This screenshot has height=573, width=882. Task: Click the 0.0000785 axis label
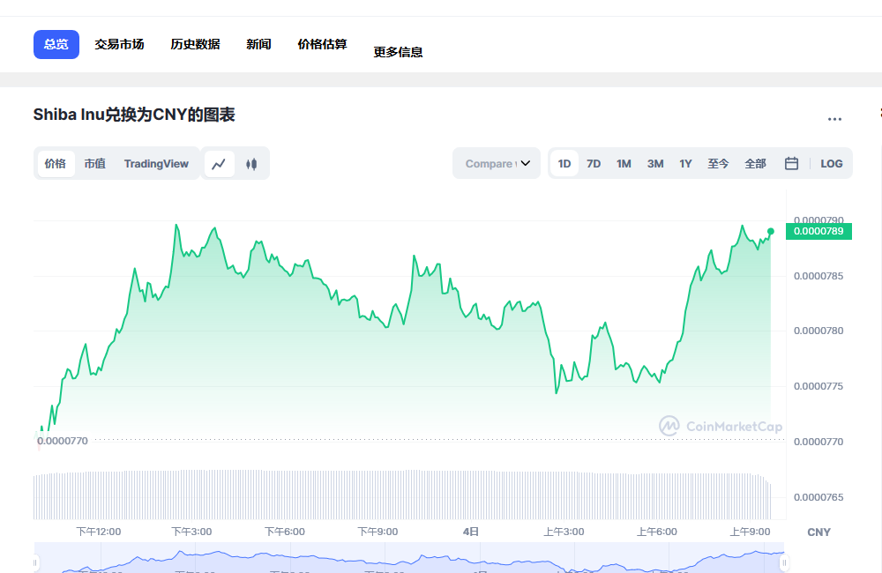tap(818, 276)
